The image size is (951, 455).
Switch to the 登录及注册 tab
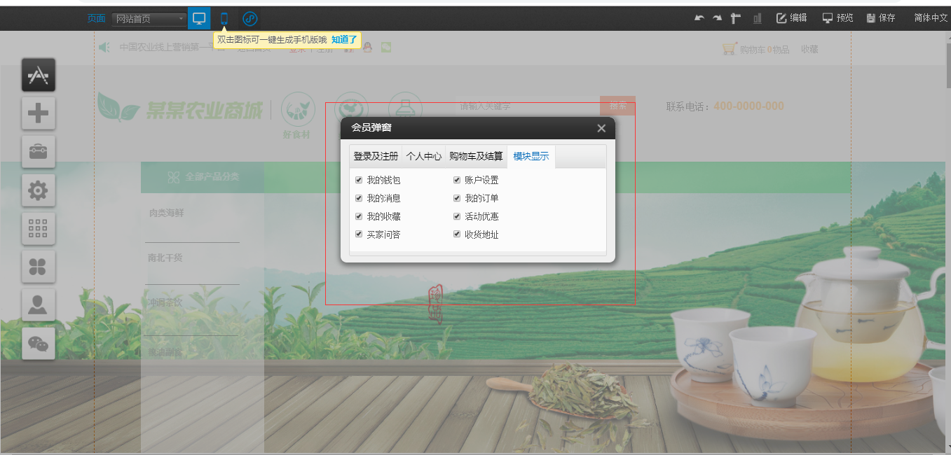tap(376, 156)
